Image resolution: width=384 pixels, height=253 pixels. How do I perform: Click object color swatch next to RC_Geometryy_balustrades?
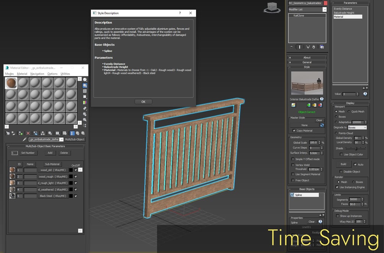[x=326, y=3]
